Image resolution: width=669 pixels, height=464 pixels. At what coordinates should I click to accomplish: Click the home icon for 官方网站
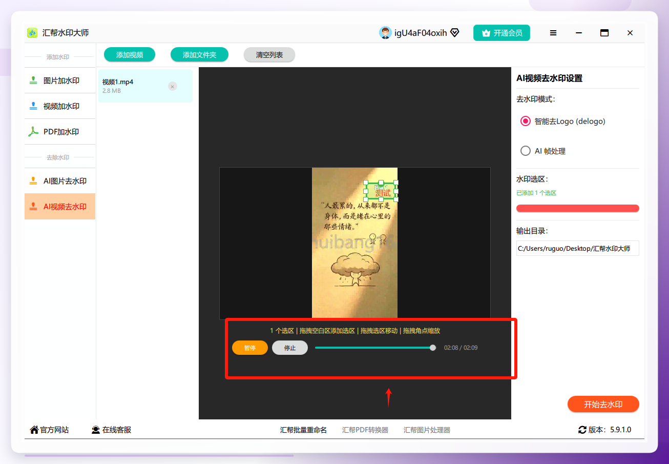point(34,430)
